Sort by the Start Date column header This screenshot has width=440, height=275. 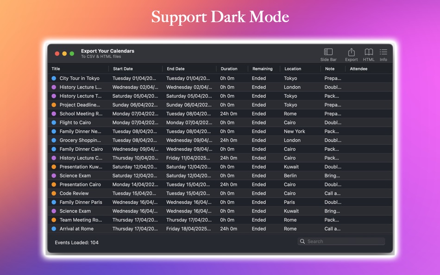(x=123, y=69)
